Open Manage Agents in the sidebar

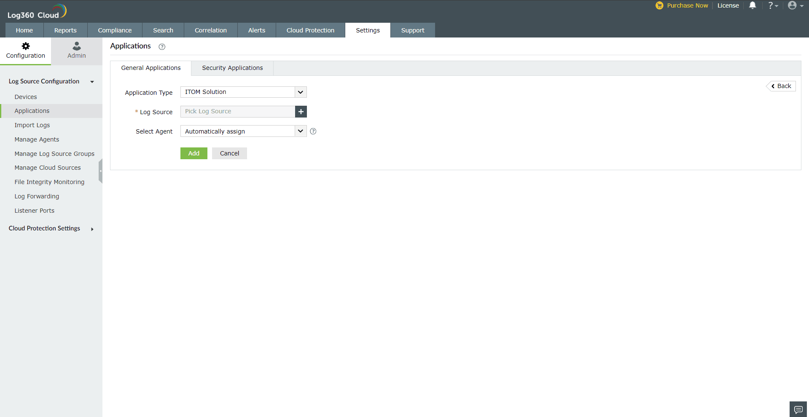click(x=37, y=139)
